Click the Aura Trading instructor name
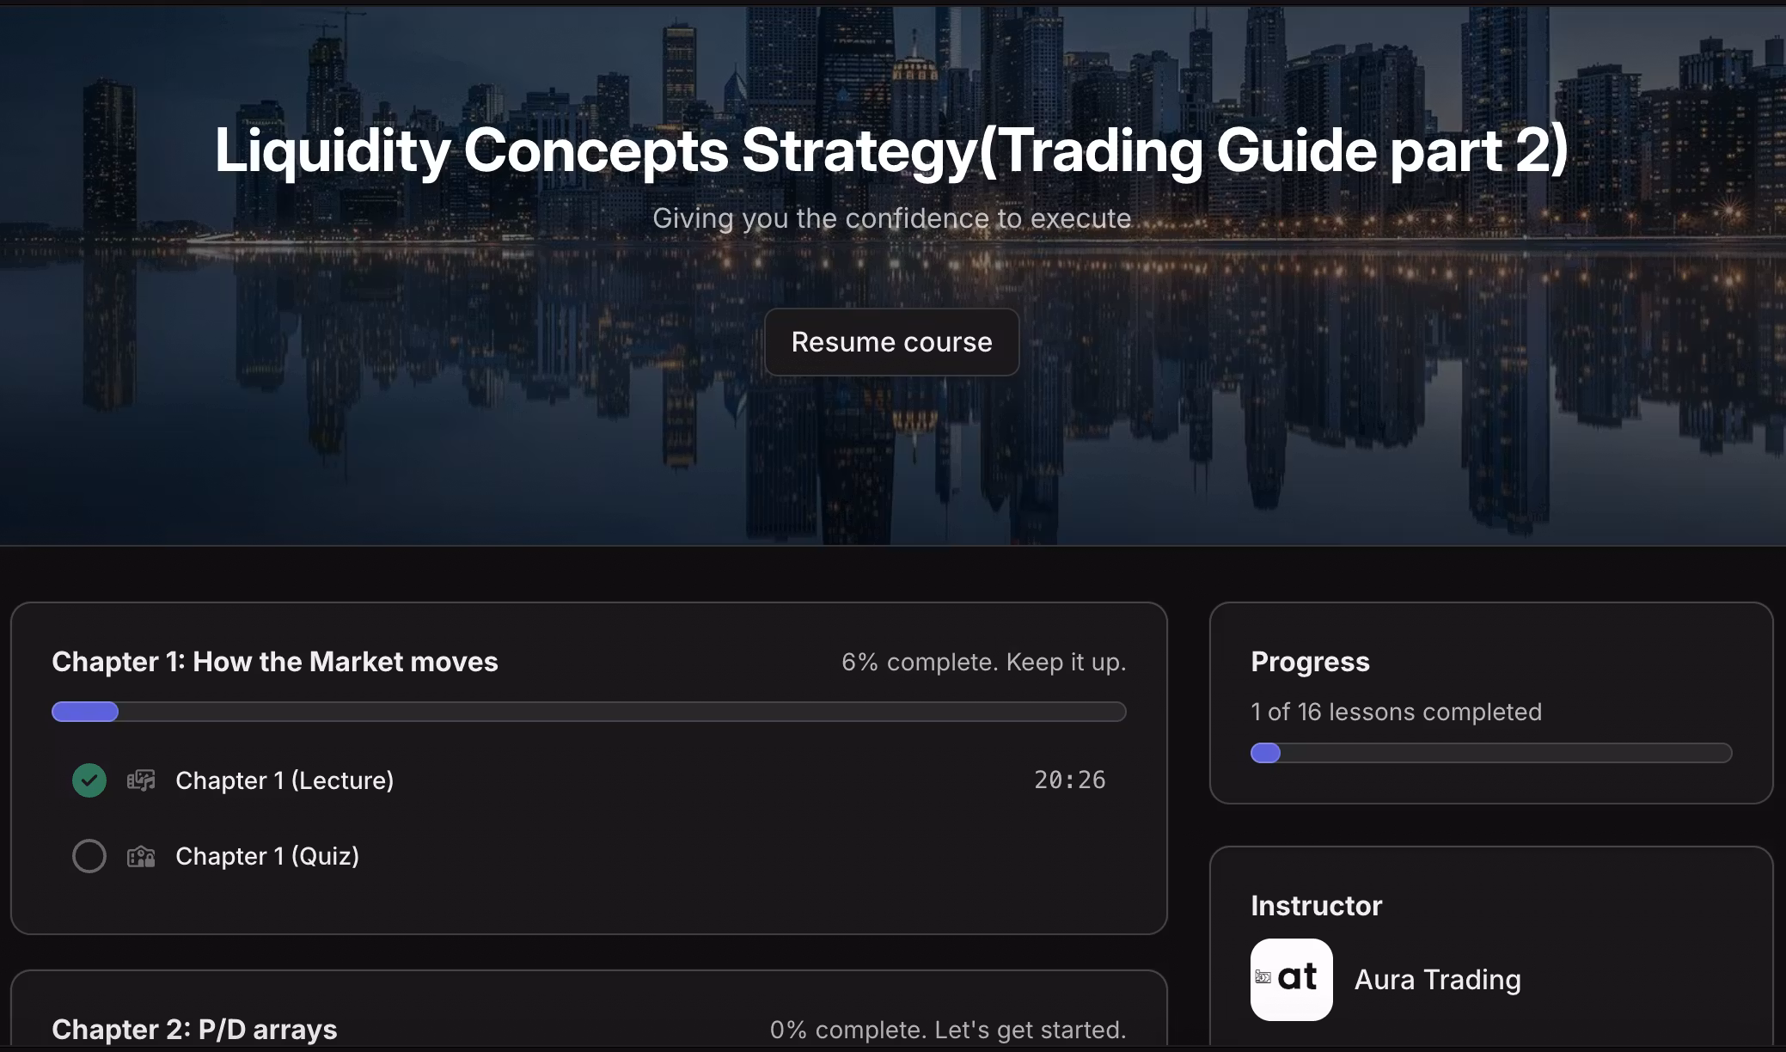Viewport: 1786px width, 1052px height. point(1438,980)
